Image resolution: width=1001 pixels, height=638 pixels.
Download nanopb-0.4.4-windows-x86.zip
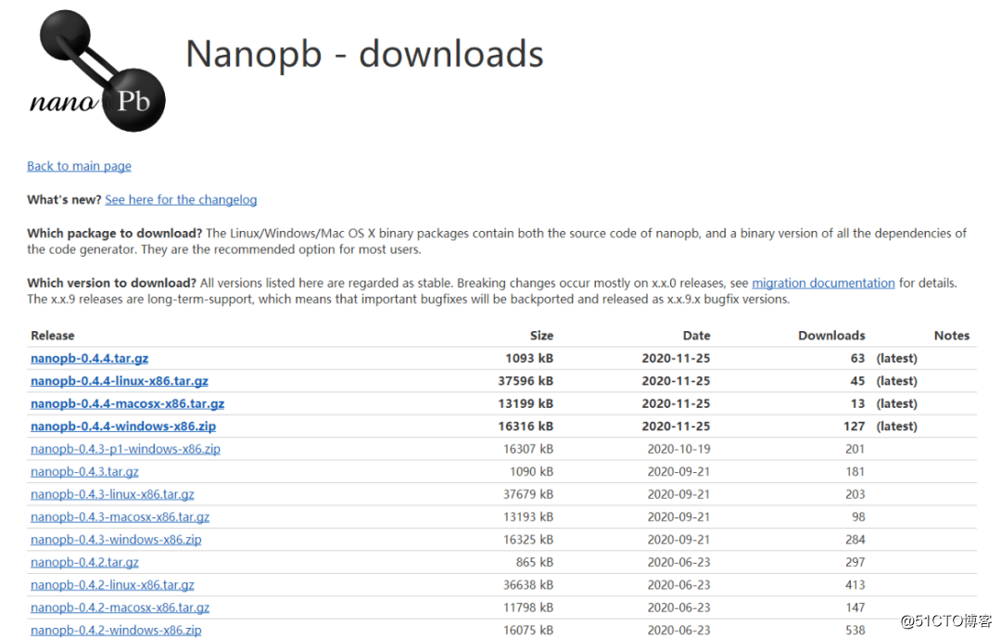coord(122,427)
